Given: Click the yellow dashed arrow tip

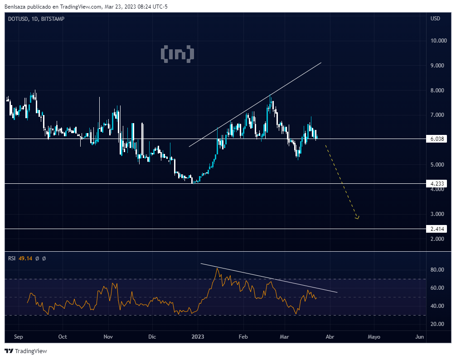Looking at the screenshot, I should pyautogui.click(x=357, y=217).
